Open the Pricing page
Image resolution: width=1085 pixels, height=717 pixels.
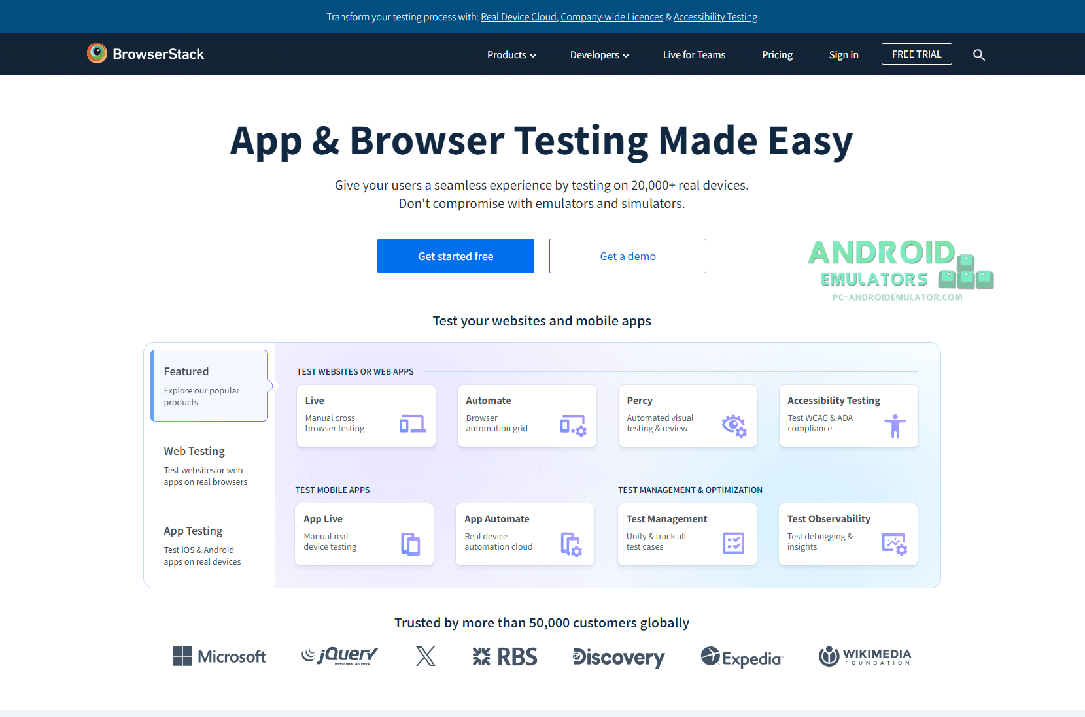(x=777, y=55)
